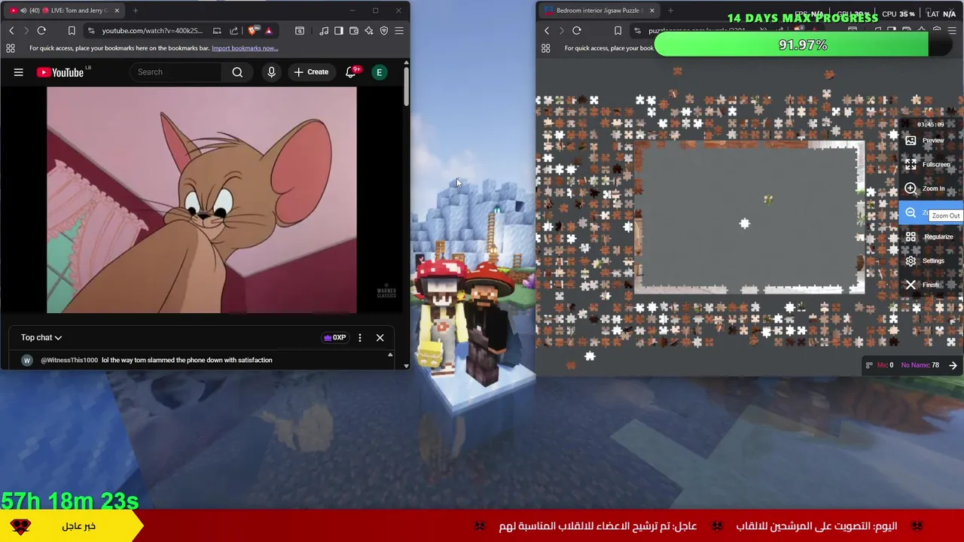Bookmark the YouTube page
Screen dimensions: 964x542
point(72,31)
